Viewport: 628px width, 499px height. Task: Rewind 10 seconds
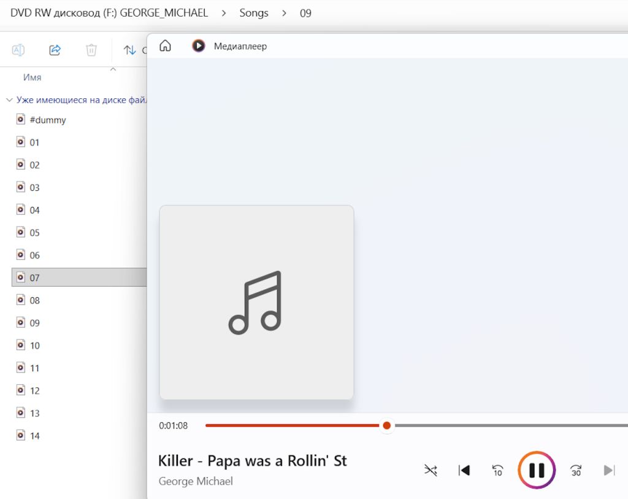(x=497, y=470)
